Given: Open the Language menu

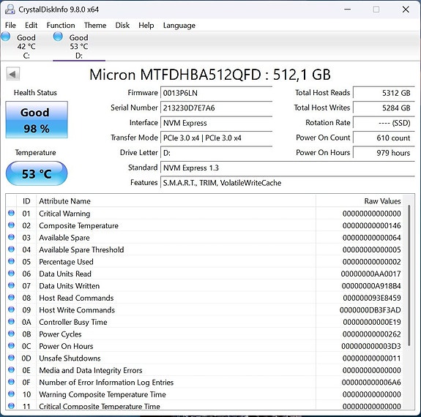Looking at the screenshot, I should (179, 25).
